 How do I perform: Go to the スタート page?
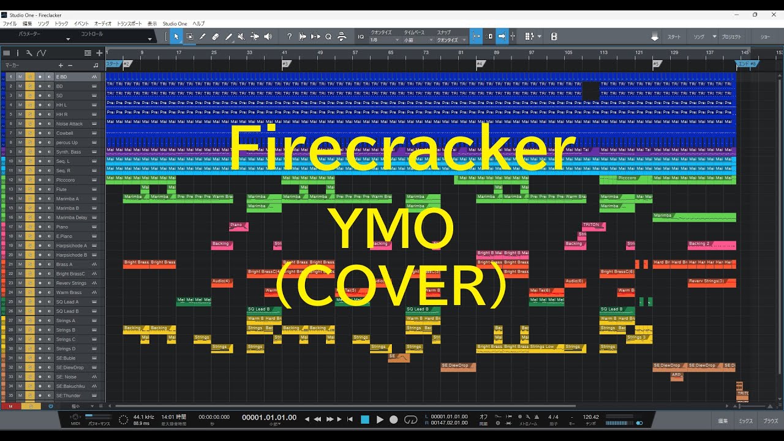coord(674,37)
